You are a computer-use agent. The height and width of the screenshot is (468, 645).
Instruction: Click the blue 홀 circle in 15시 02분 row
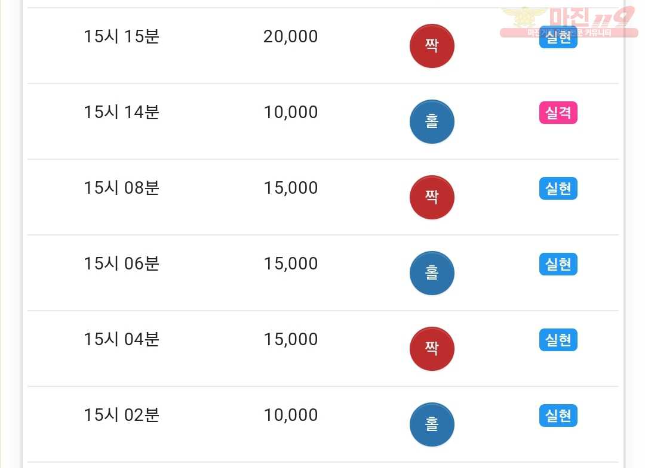(x=432, y=424)
